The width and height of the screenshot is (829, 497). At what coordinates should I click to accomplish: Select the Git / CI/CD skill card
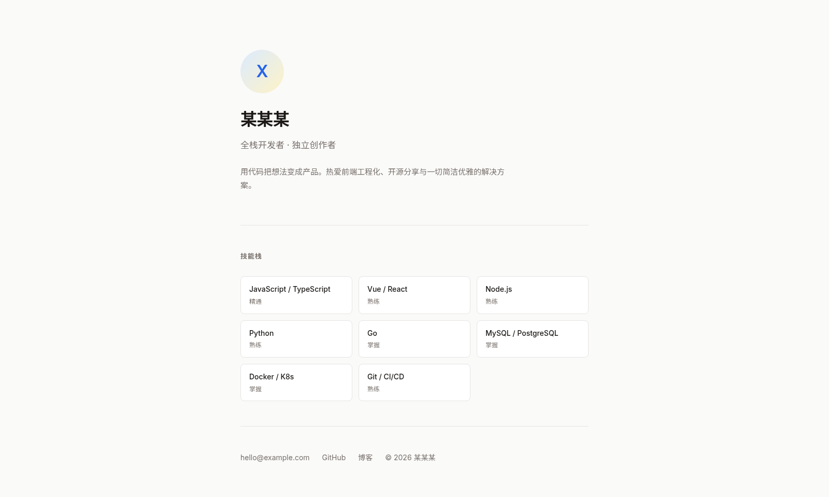[414, 382]
